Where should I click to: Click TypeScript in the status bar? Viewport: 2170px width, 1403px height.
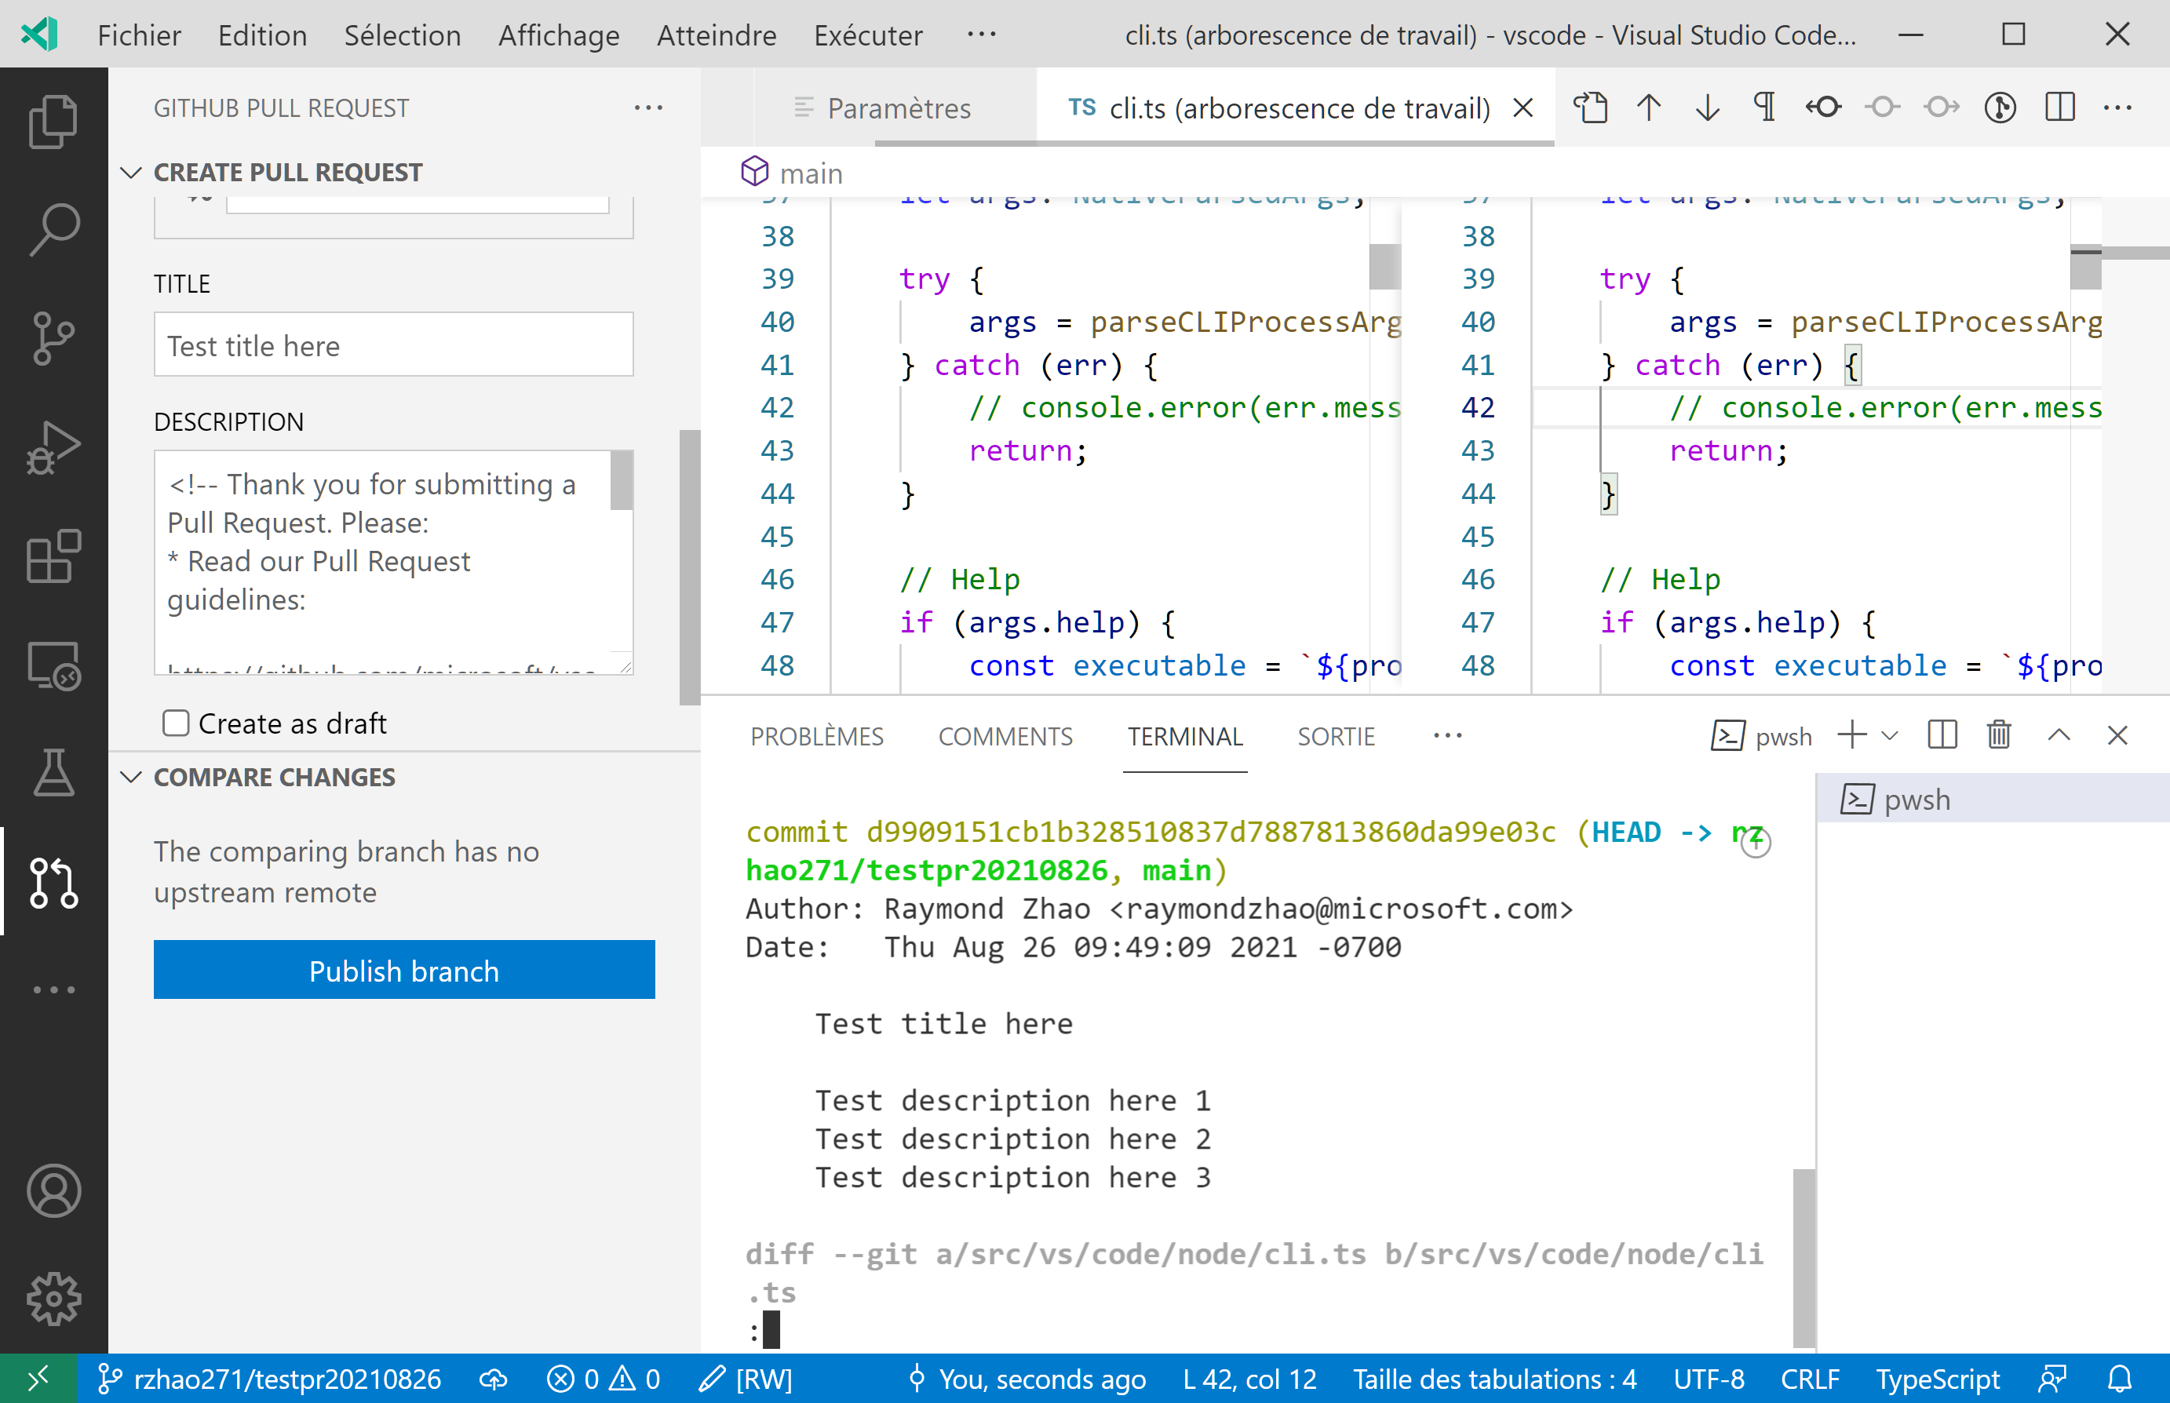1938,1379
